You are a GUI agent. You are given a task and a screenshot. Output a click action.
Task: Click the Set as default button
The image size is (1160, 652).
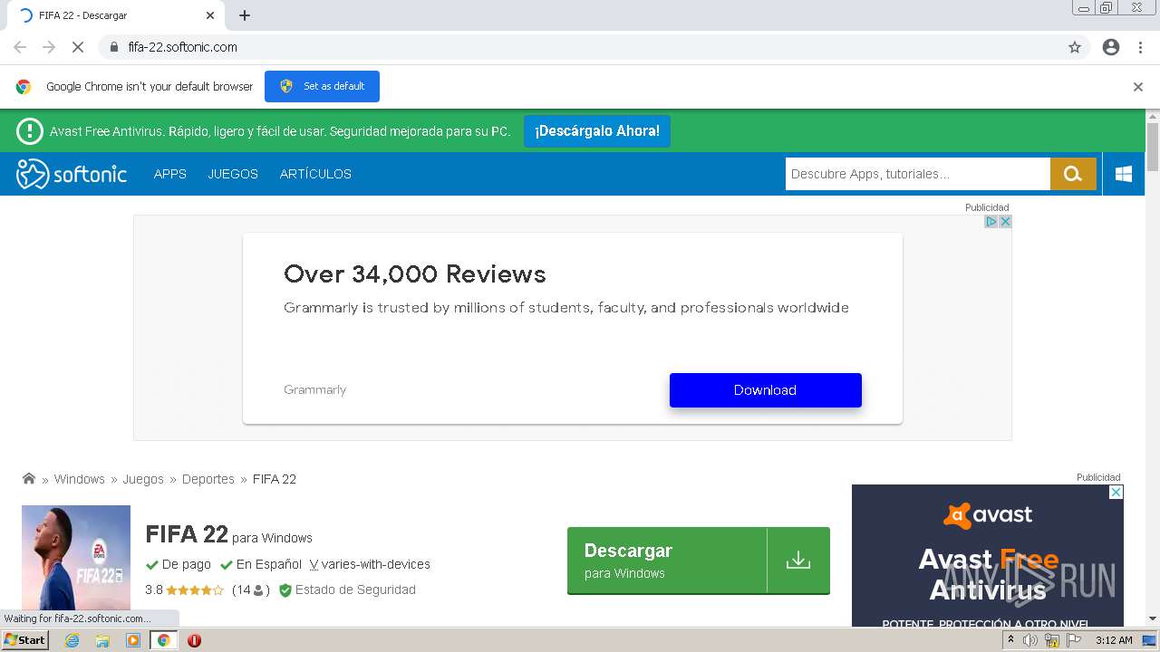pos(322,86)
